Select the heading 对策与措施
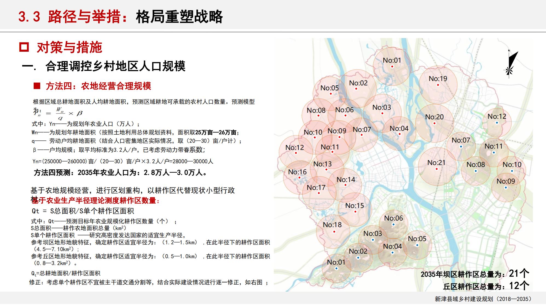The image size is (546, 307). coord(69,47)
